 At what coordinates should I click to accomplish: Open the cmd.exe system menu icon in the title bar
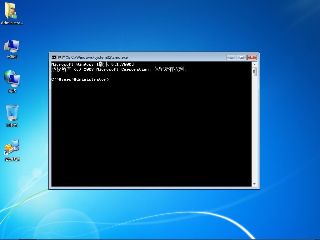click(x=54, y=57)
